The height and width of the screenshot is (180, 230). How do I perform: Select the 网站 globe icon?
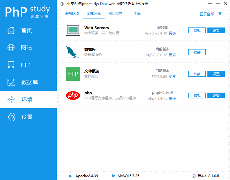point(11,47)
